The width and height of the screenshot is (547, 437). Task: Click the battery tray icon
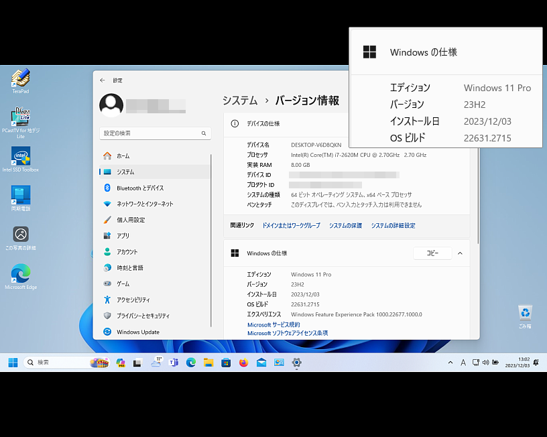(495, 363)
